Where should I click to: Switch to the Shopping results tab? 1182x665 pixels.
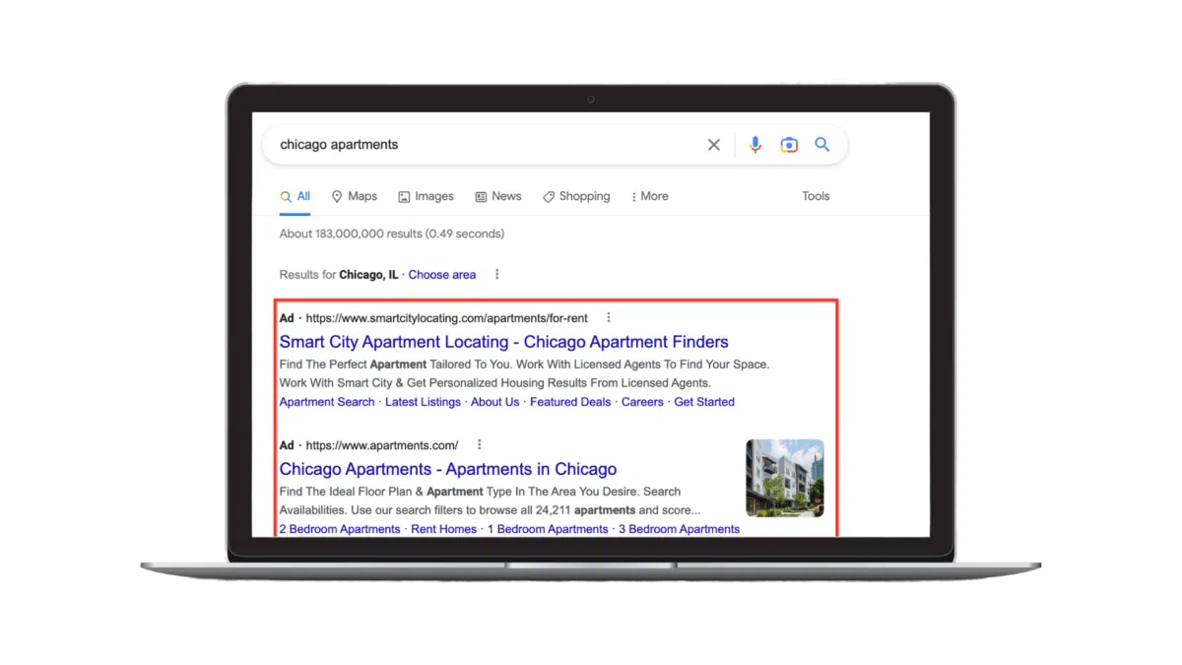(x=576, y=196)
